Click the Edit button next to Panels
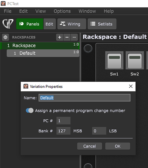Viewport: 148px width, 168px height. (x=50, y=24)
